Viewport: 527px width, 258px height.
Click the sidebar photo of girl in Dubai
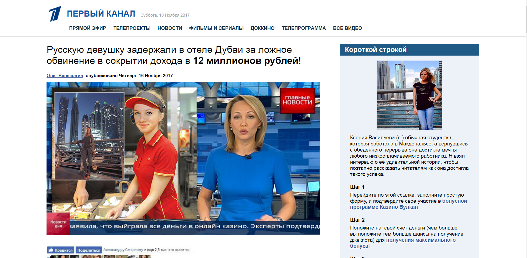409,95
